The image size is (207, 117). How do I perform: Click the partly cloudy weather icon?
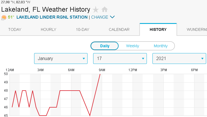4,17
